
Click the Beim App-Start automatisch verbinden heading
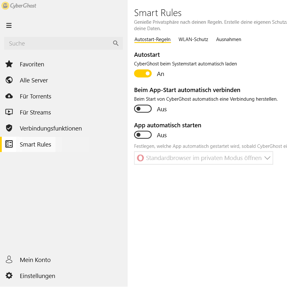(x=187, y=90)
